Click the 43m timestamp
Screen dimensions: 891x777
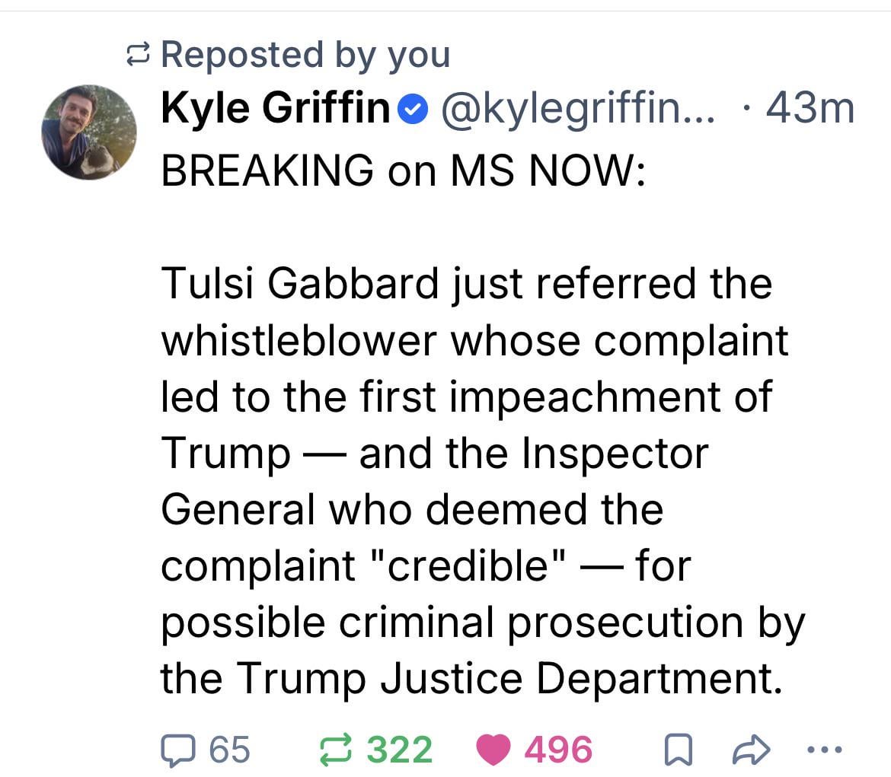coord(810,110)
